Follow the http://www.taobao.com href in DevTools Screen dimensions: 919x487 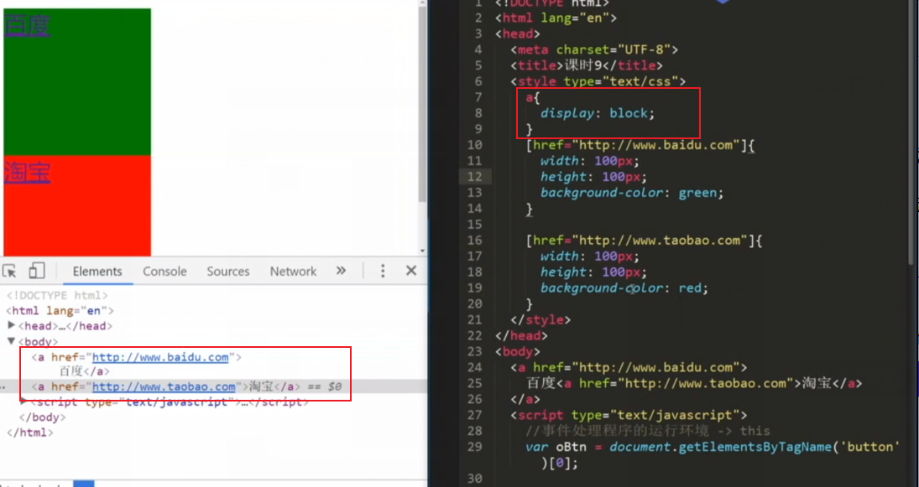pos(164,386)
